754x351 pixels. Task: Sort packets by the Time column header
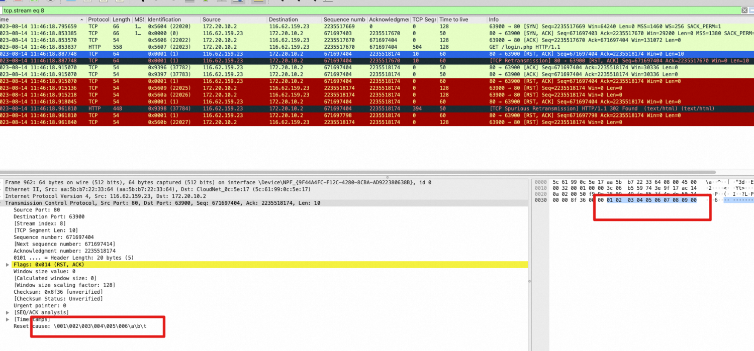[43, 20]
